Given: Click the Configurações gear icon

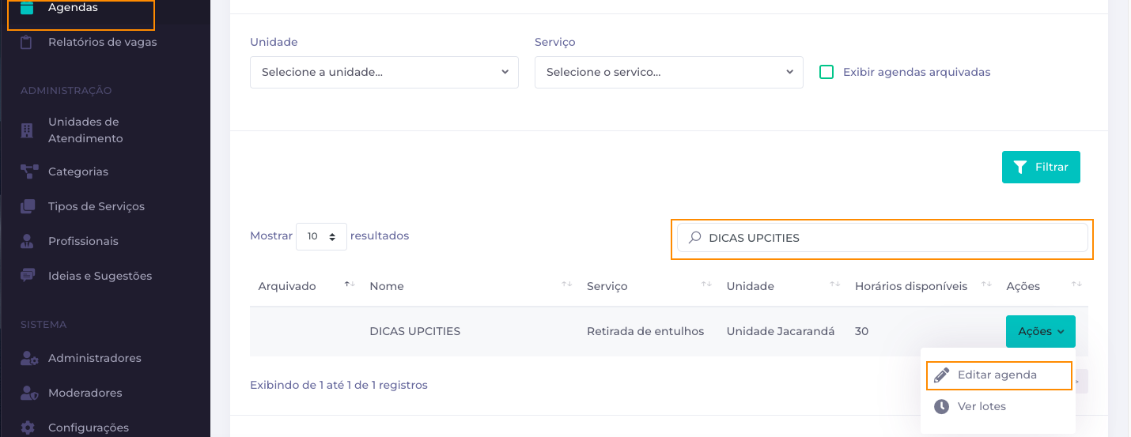Looking at the screenshot, I should click(28, 428).
